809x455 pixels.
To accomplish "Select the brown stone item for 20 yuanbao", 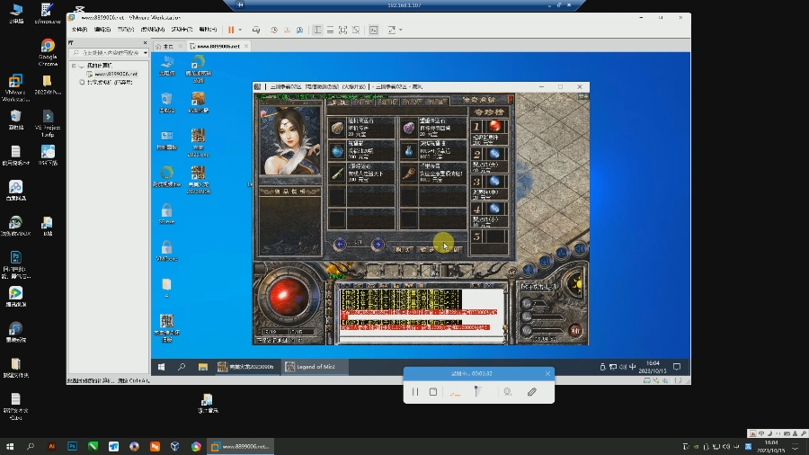I will click(337, 128).
